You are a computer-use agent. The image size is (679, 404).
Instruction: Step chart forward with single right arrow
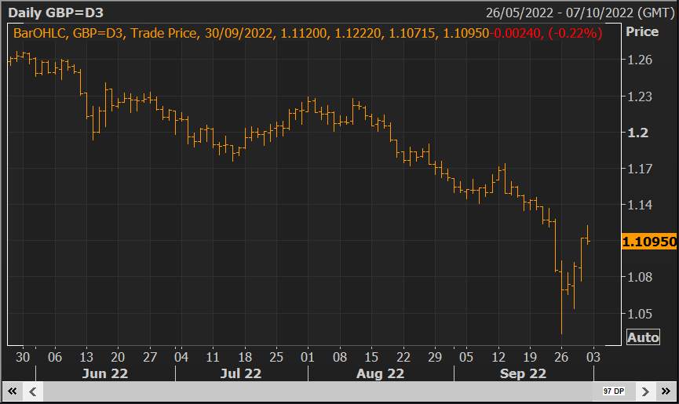point(645,391)
